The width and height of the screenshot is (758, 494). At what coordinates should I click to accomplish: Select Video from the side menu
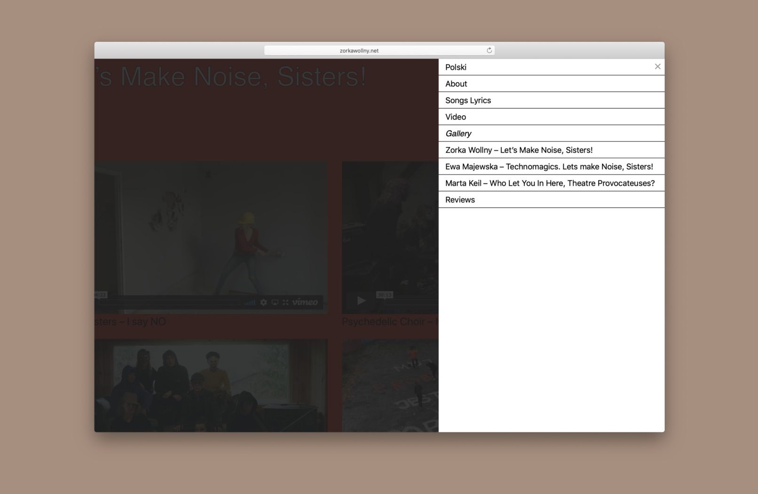pyautogui.click(x=456, y=117)
